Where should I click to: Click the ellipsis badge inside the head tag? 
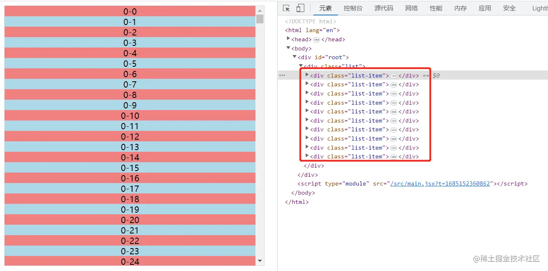316,40
